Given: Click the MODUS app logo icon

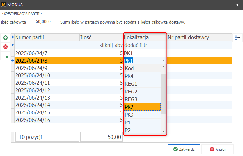Looking at the screenshot, I should 4,5.
